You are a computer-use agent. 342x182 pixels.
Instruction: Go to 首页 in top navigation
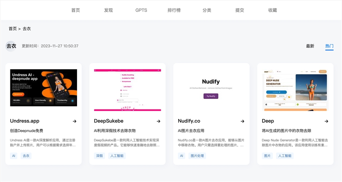[76, 10]
